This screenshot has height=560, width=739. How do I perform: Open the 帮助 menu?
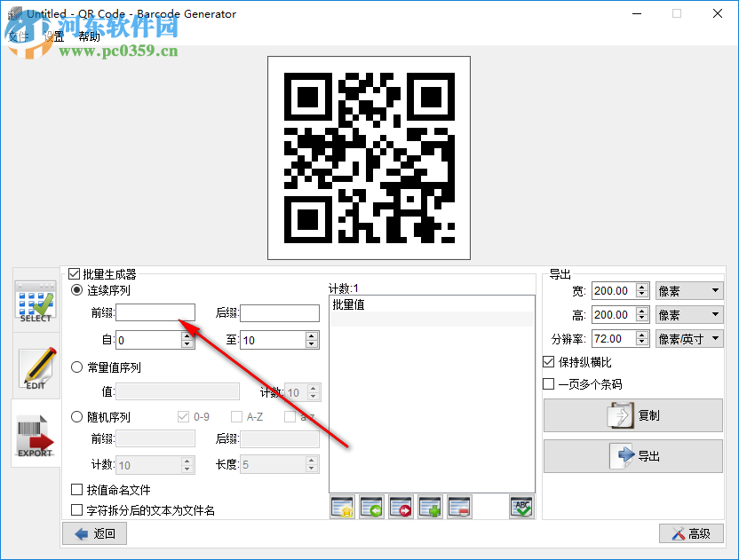(87, 36)
